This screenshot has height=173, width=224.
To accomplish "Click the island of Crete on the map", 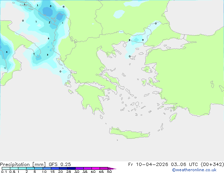I will (129, 133).
